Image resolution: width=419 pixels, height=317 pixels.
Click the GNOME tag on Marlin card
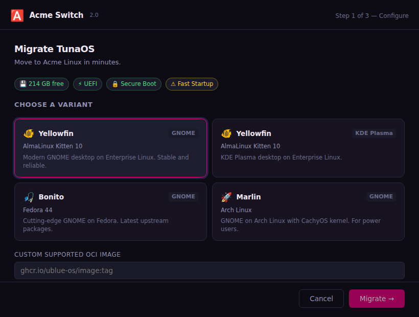381,196
